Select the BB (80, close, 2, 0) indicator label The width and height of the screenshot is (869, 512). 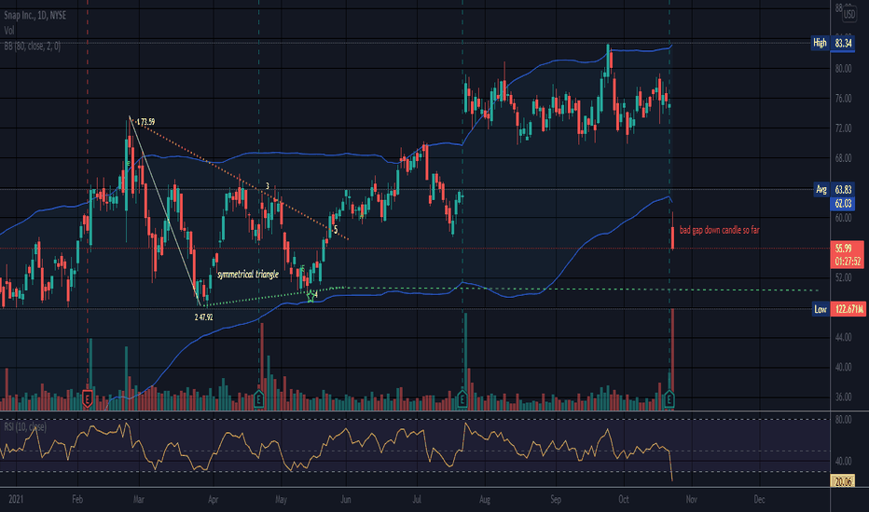coord(32,47)
